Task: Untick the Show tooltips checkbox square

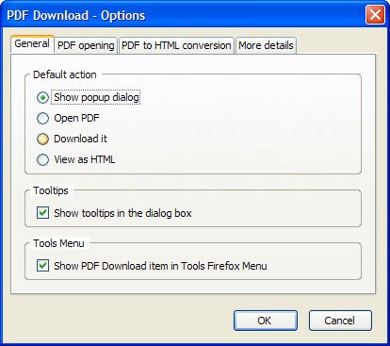Action: pos(42,213)
